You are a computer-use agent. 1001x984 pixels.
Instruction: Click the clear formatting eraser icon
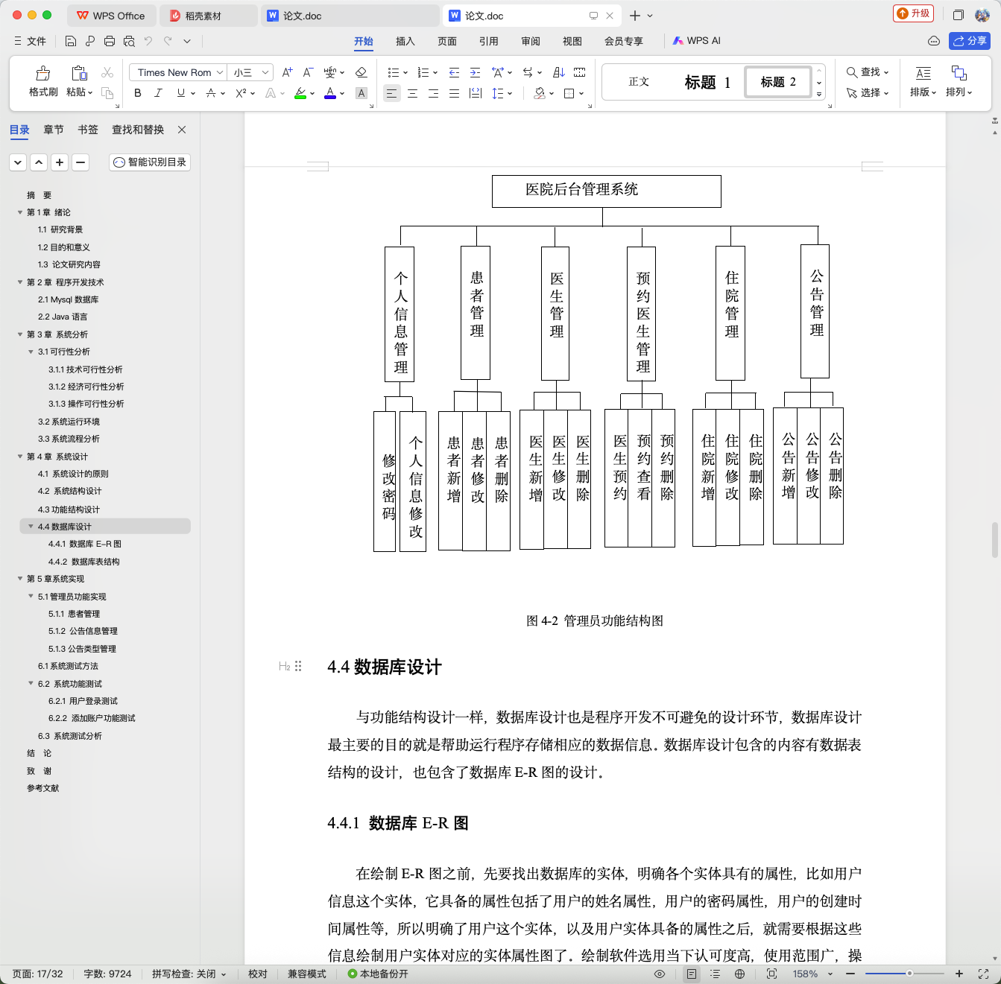tap(361, 72)
